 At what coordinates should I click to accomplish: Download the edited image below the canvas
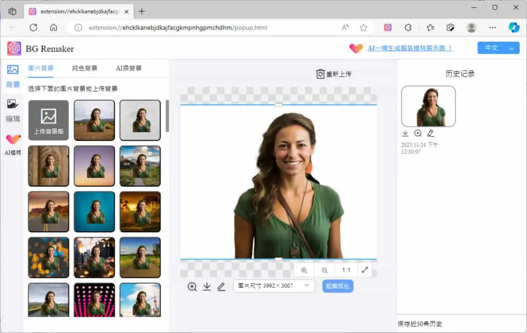pos(207,286)
